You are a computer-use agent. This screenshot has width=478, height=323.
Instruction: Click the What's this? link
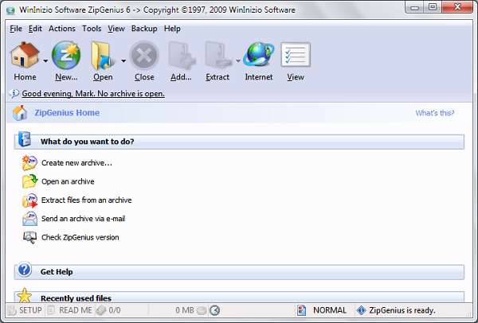pos(435,113)
